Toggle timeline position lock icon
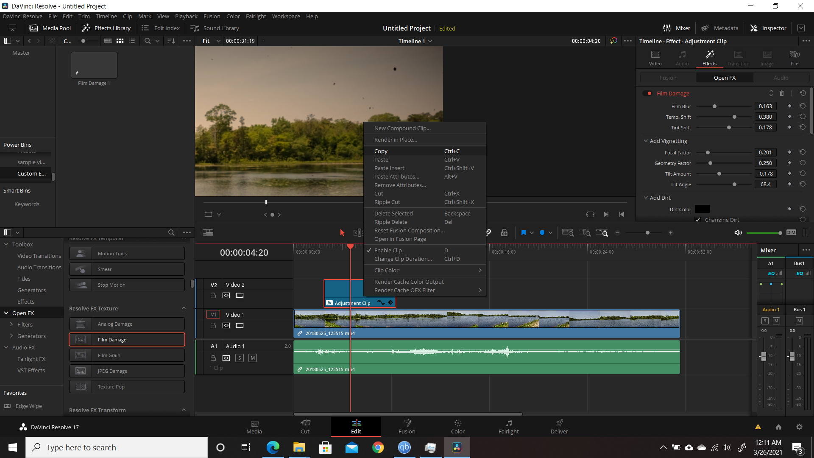 504,232
